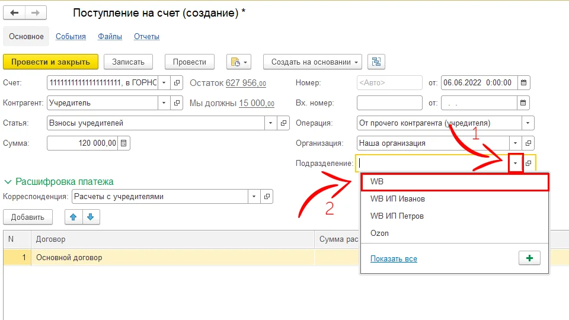This screenshot has width=569, height=320.
Task: Click the forward navigation arrow
Action: [x=36, y=13]
